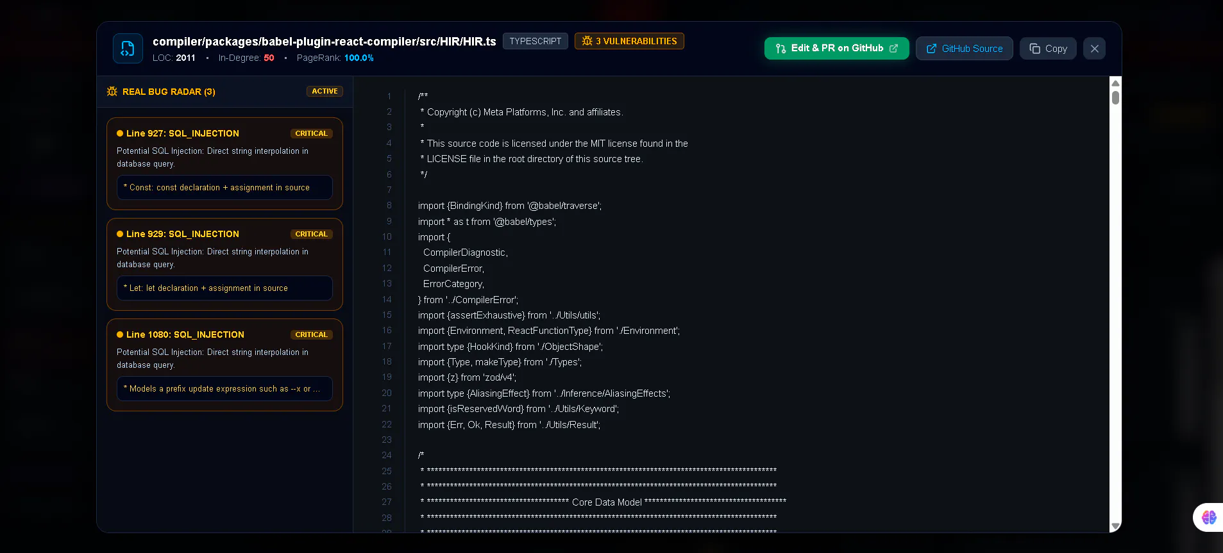The width and height of the screenshot is (1223, 553).
Task: Click the import BindingKind from @babel/traverse line
Action: [510, 206]
